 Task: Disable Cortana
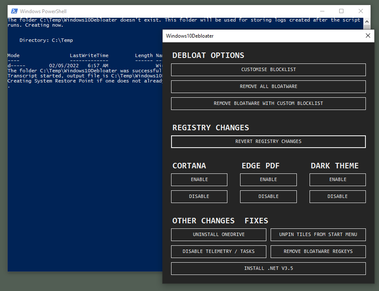199,197
